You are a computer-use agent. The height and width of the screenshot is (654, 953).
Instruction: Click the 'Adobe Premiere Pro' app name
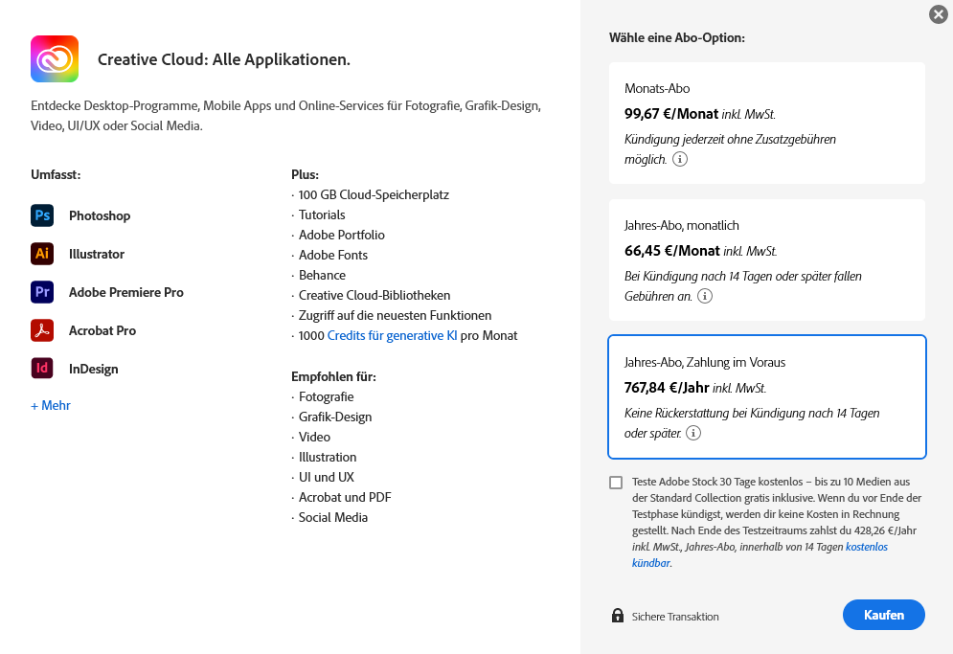click(x=125, y=292)
